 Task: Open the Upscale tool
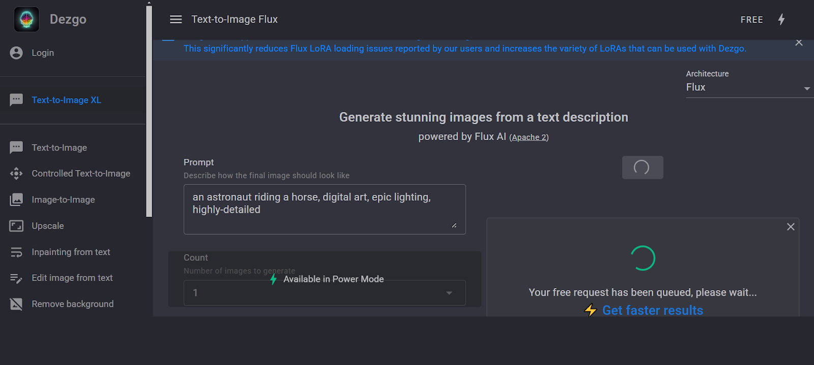[x=48, y=226]
